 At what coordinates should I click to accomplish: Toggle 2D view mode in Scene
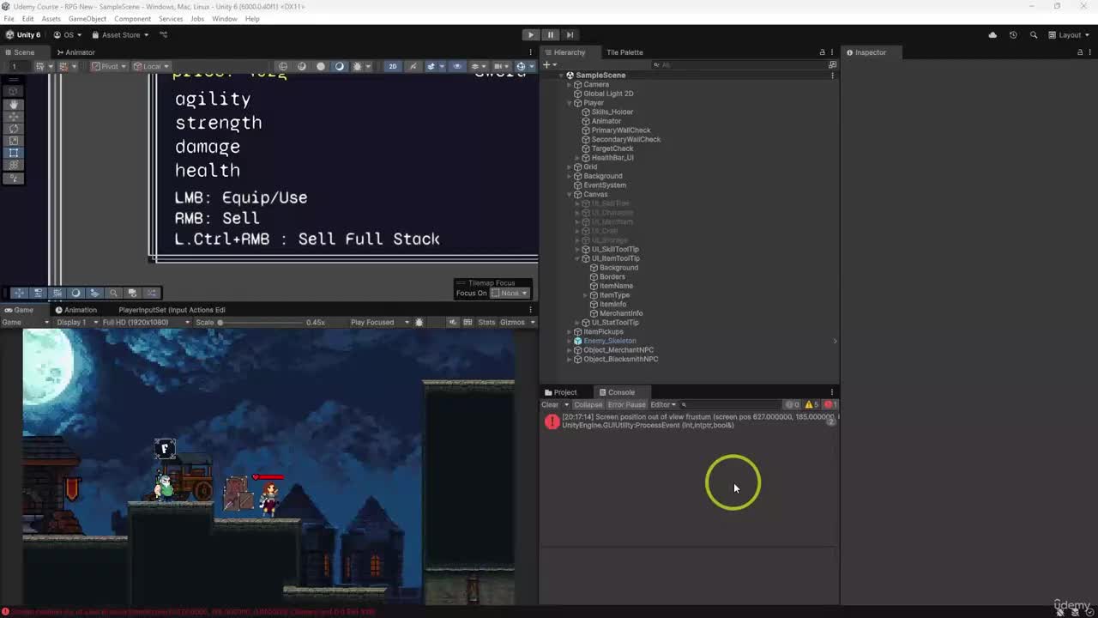click(393, 66)
